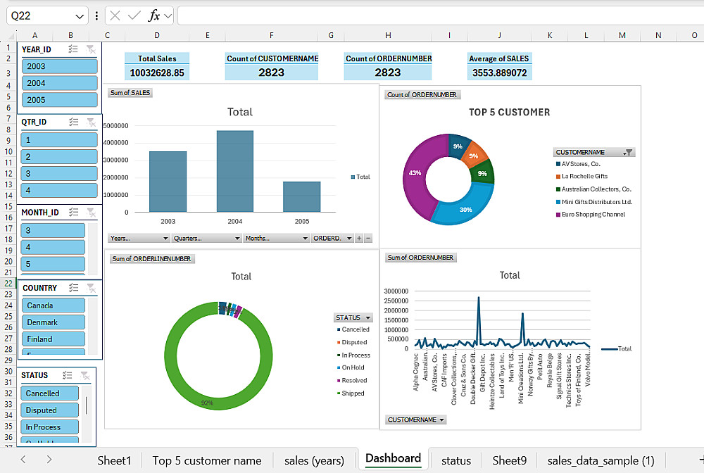Viewport: 704px width, 473px height.
Task: Toggle multi-select on the YEAR_ID slicer
Action: 73,49
